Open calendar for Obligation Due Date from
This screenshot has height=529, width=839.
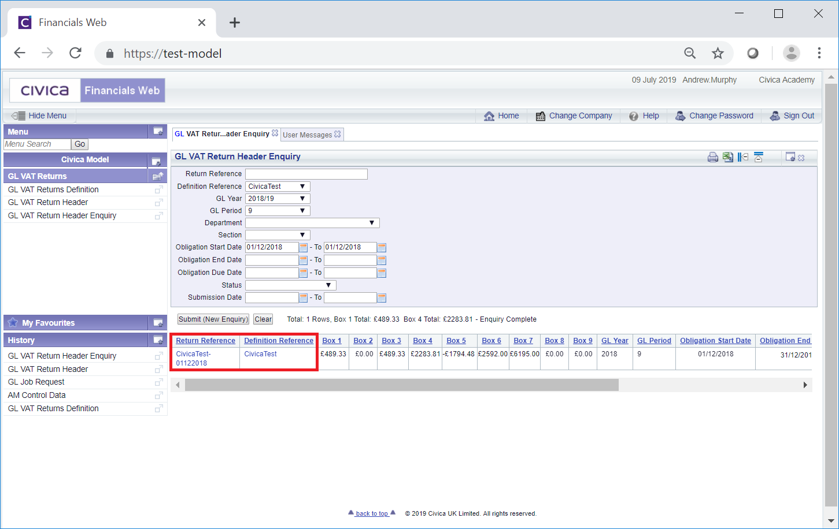pyautogui.click(x=304, y=273)
